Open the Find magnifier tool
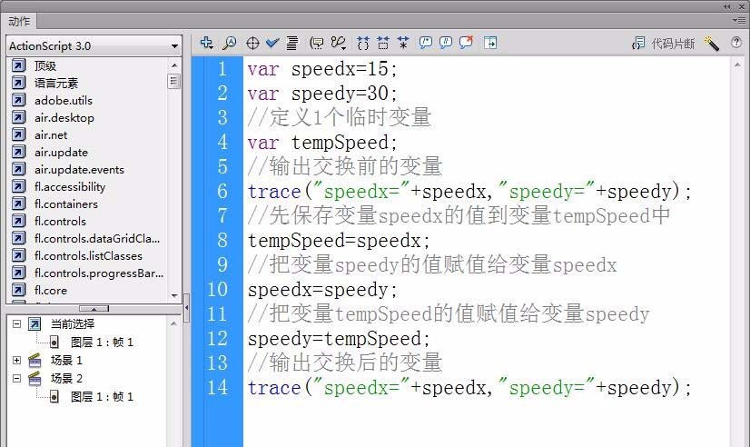750x447 pixels. [x=230, y=43]
